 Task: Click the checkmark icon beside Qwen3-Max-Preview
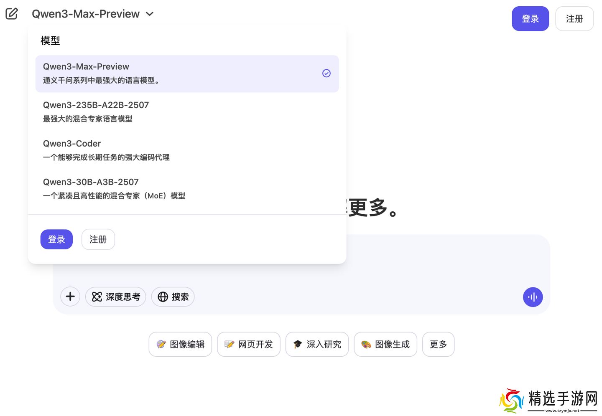(327, 74)
